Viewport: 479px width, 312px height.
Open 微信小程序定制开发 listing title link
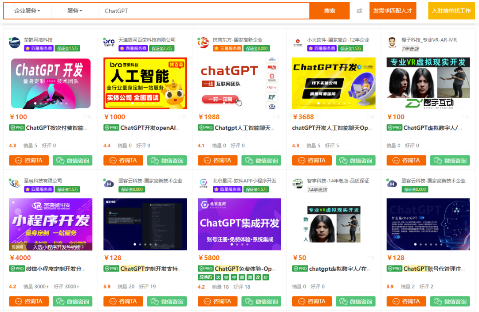(55, 269)
